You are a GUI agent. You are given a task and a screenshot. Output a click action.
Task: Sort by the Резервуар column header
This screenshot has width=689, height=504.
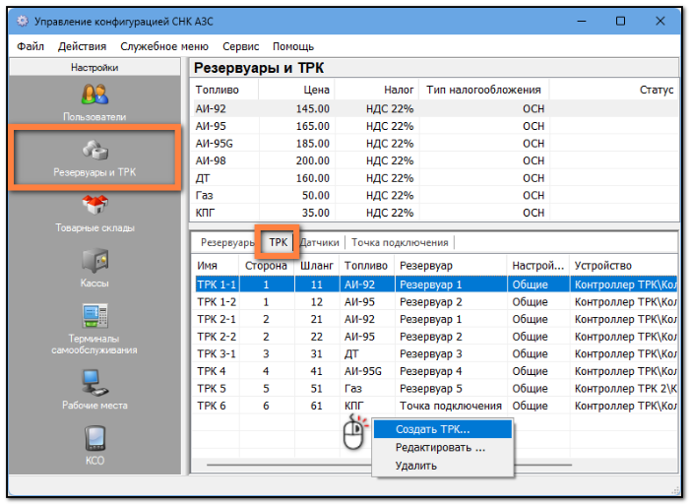point(451,266)
